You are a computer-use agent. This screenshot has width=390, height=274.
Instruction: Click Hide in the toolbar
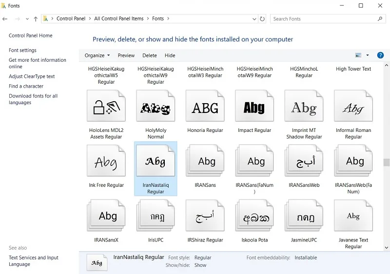170,55
